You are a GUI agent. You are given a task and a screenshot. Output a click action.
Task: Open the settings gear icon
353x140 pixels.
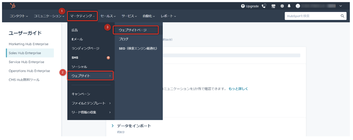pos(282,6)
